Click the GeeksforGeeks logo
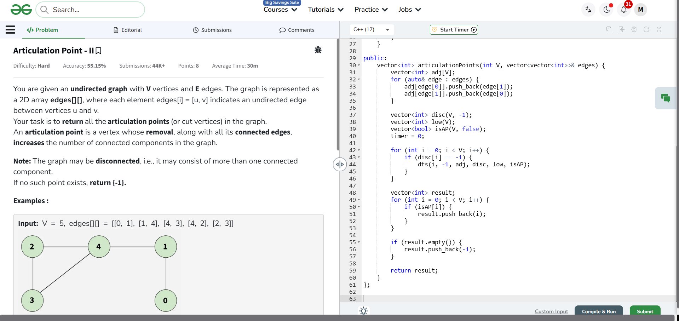The width and height of the screenshot is (679, 321). pos(21,10)
